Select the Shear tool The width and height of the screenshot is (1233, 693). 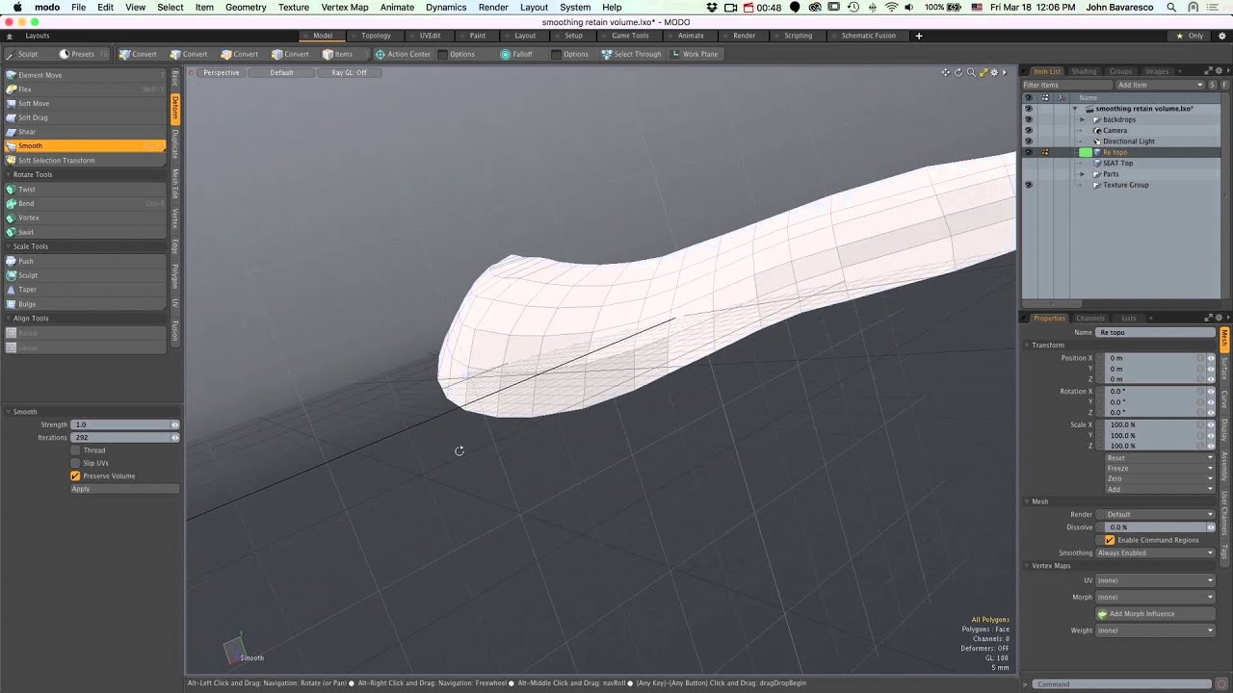pyautogui.click(x=85, y=132)
